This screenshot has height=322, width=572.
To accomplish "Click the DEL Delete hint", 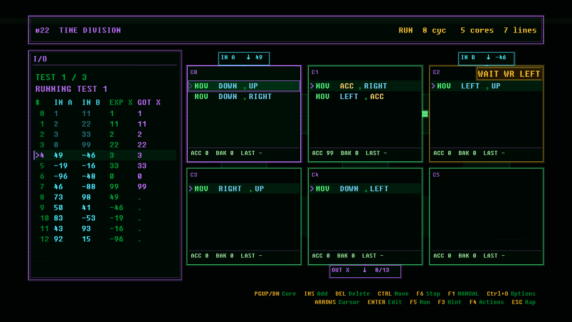I will coord(353,294).
